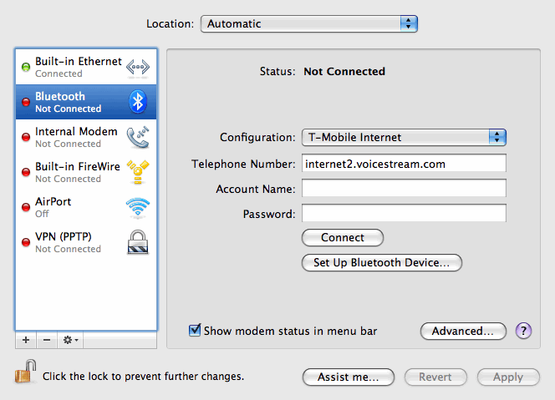Open the Configuration dropdown showing T-Mobile Internet
The height and width of the screenshot is (400, 555).
coord(404,137)
